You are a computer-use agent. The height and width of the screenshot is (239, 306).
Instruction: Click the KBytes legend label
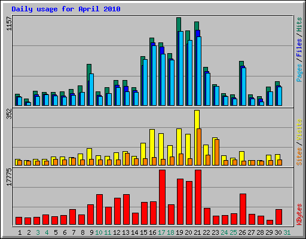[299, 215]
